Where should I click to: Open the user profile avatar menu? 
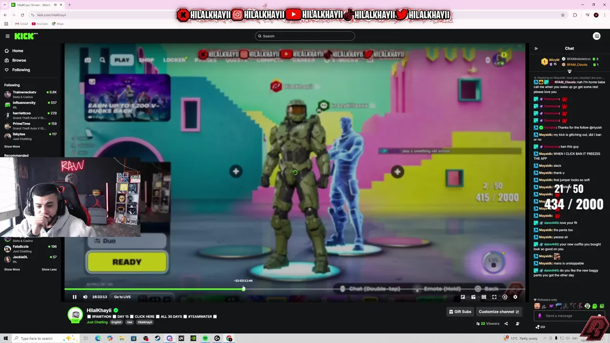pyautogui.click(x=597, y=36)
